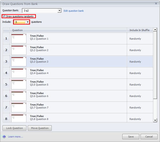Click the scroll up arrow of question list

click(155, 30)
